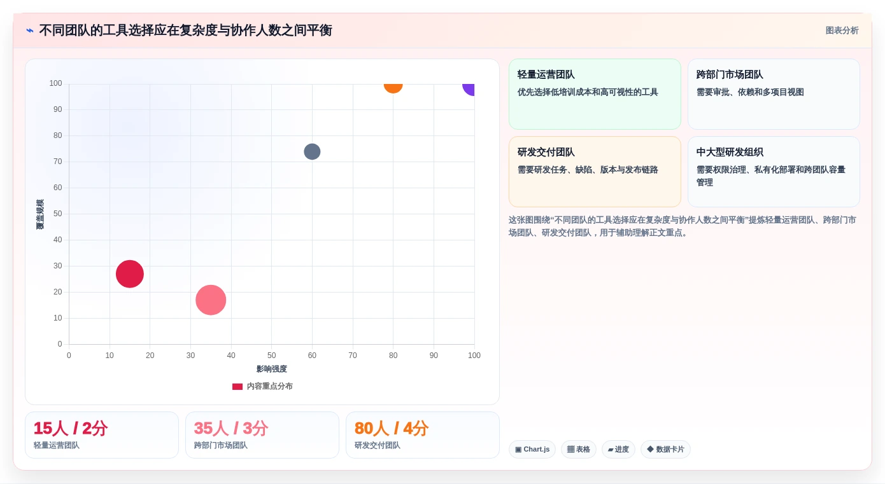Click the page title about 工具选择

pos(185,31)
